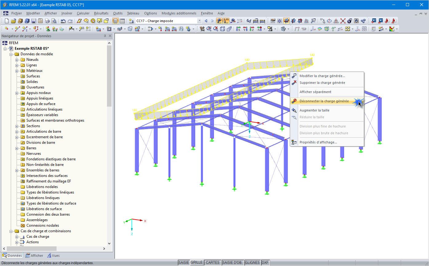Choose 'Modifier la charge générée...' from context menu
The width and height of the screenshot is (429, 266).
pos(327,76)
